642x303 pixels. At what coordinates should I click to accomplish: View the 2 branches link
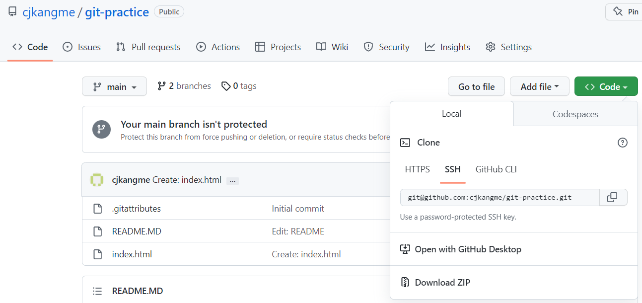point(184,86)
